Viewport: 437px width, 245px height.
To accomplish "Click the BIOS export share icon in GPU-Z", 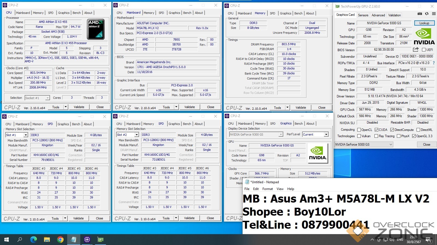I will [416, 50].
